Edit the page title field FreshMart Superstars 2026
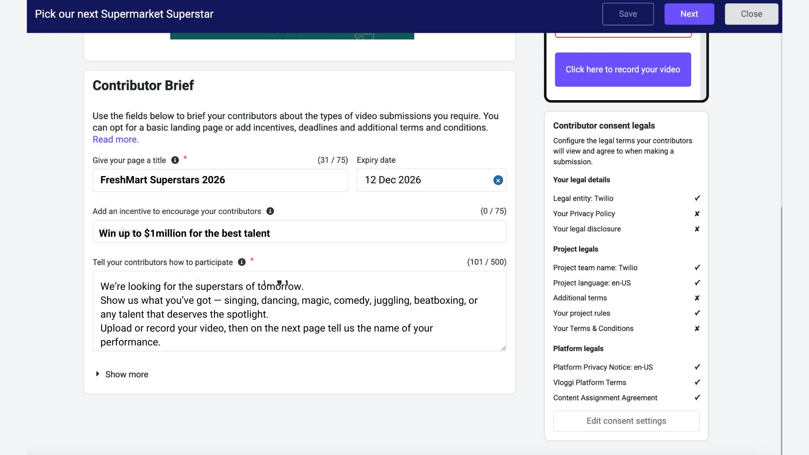Screen dimensions: 809x455 point(220,180)
